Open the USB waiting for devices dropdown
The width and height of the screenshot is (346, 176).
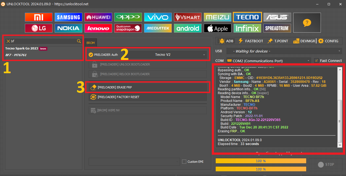pyautogui.click(x=284, y=51)
